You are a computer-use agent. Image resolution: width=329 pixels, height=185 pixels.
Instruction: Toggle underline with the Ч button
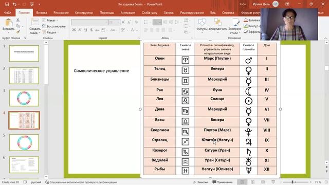tap(86, 30)
